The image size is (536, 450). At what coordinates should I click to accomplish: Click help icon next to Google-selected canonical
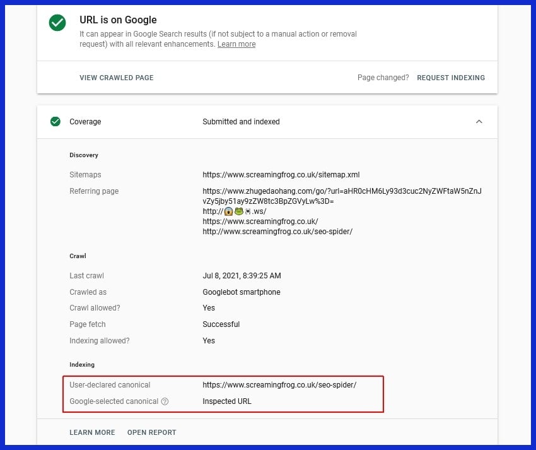click(x=165, y=401)
